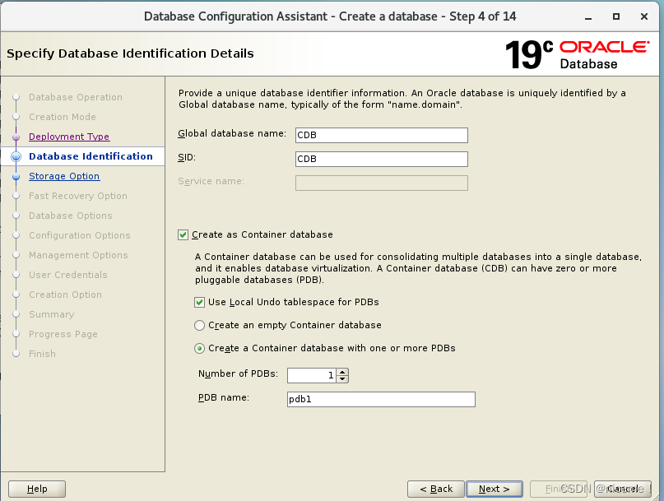Maximize the Database Configuration Assistant window
This screenshot has width=664, height=501.
point(616,16)
